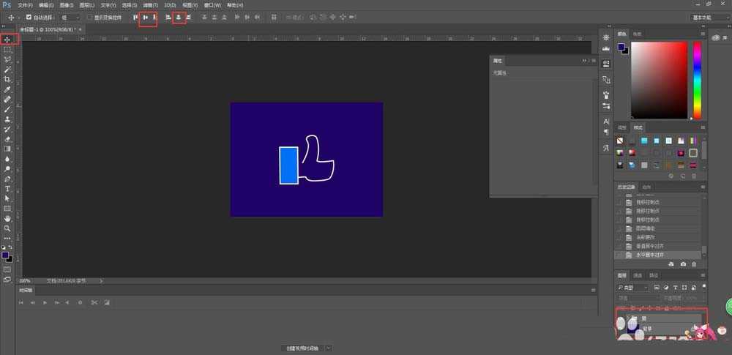Screen dimensions: 732x355
Task: Choose the Crop tool
Action: pyautogui.click(x=8, y=79)
